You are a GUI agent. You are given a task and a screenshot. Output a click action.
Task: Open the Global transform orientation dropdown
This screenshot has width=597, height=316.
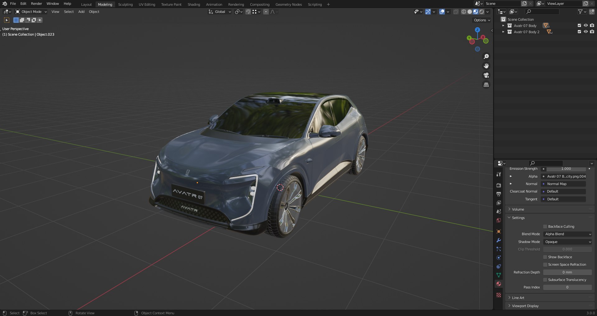(220, 11)
